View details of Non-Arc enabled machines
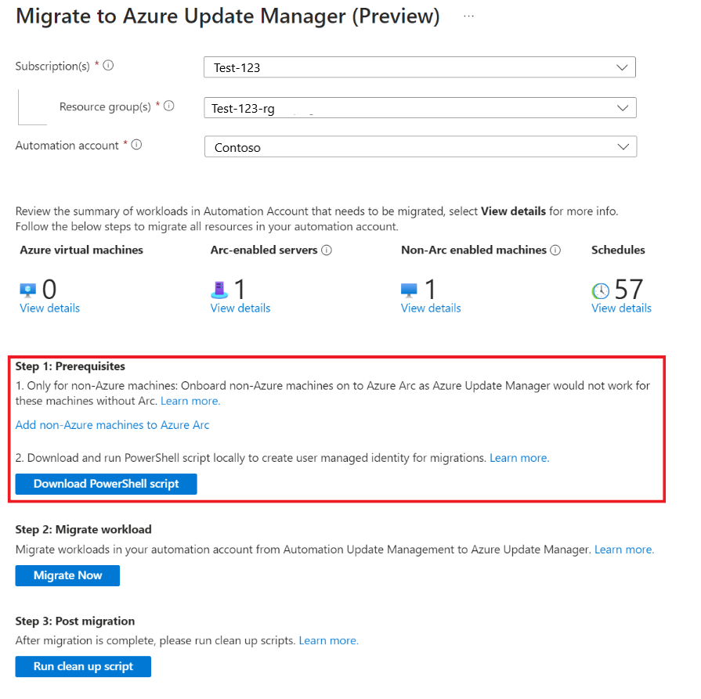The height and width of the screenshot is (699, 701). pos(431,308)
